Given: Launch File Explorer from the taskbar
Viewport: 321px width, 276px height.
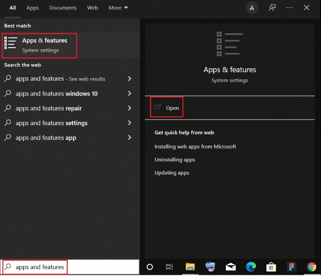Looking at the screenshot, I should 190,267.
